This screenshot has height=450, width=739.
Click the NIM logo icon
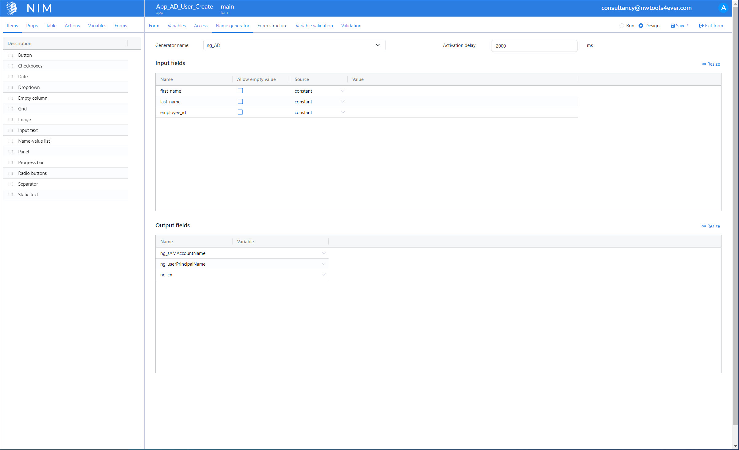(12, 8)
